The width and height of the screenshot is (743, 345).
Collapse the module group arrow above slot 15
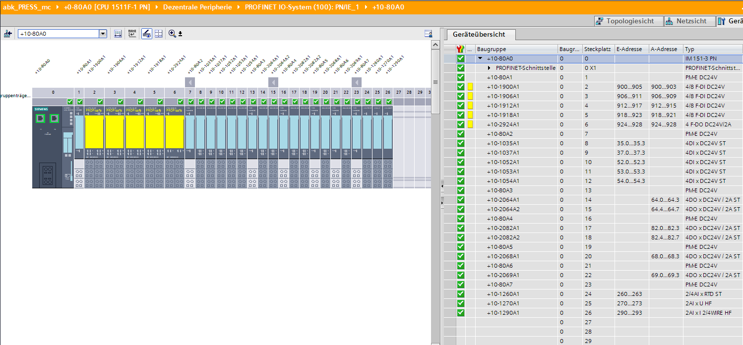coord(273,82)
